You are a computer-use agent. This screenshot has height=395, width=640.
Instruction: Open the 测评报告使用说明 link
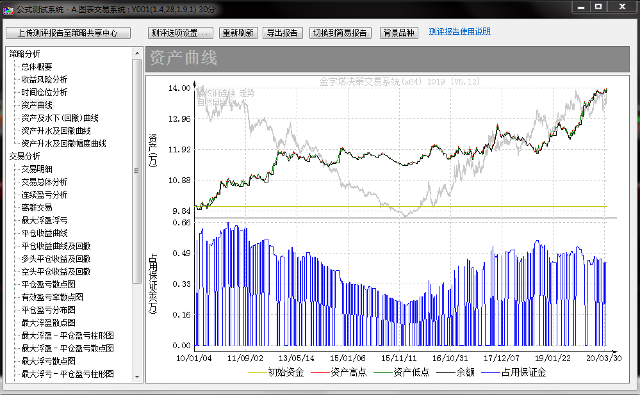click(459, 31)
